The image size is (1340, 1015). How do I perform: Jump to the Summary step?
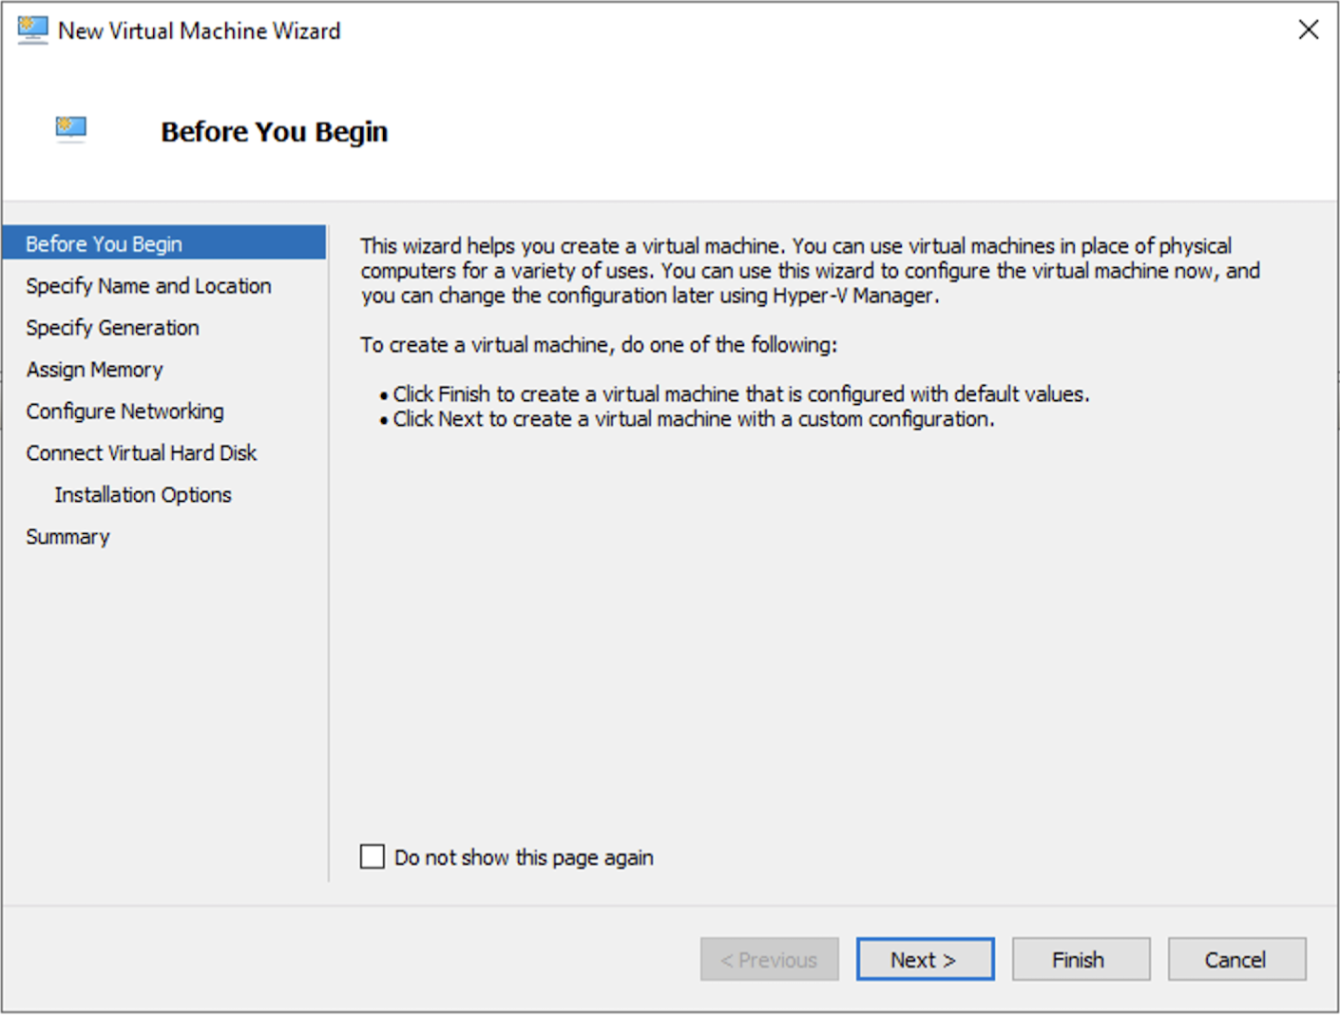(x=67, y=536)
